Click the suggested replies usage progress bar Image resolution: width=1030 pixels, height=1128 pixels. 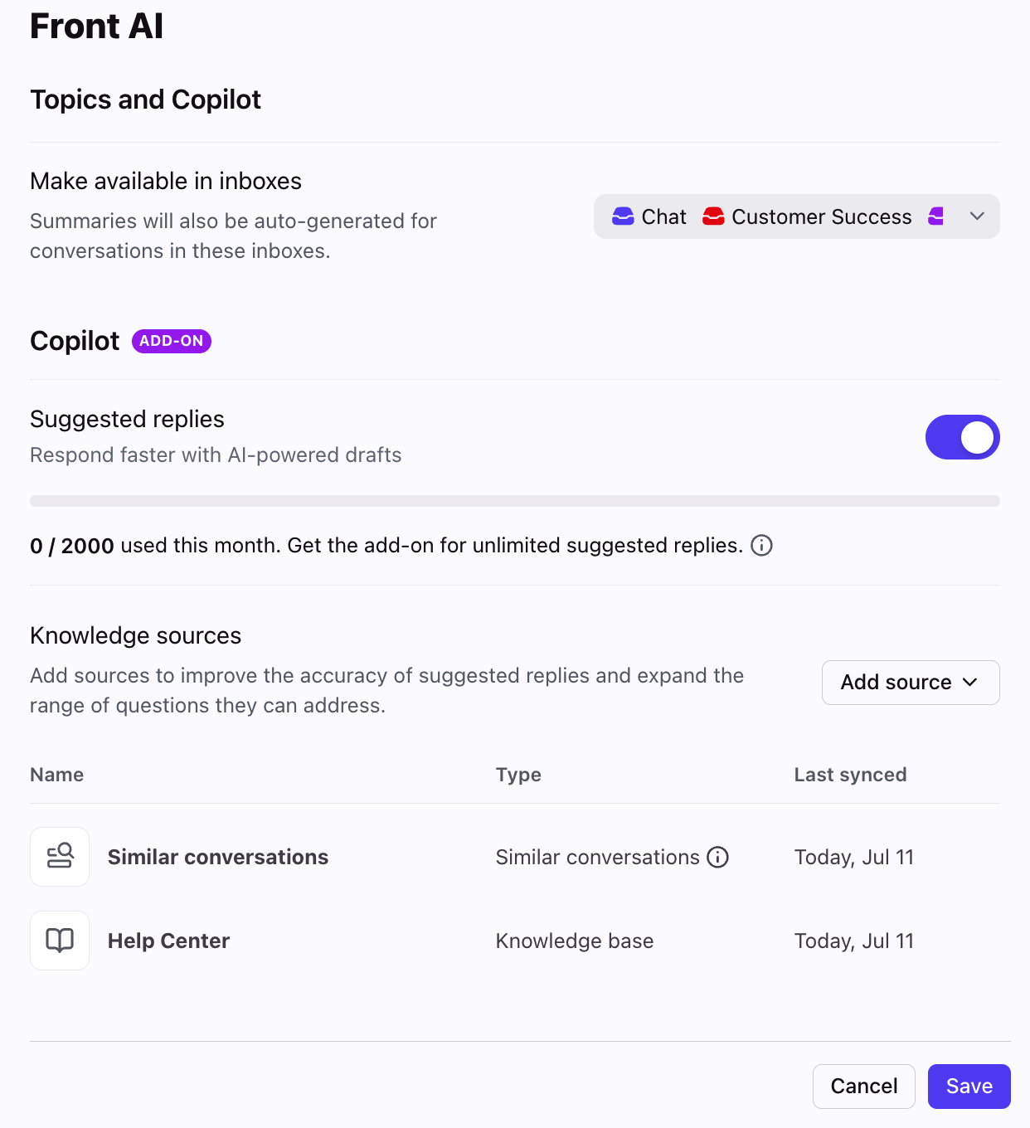[x=514, y=501]
